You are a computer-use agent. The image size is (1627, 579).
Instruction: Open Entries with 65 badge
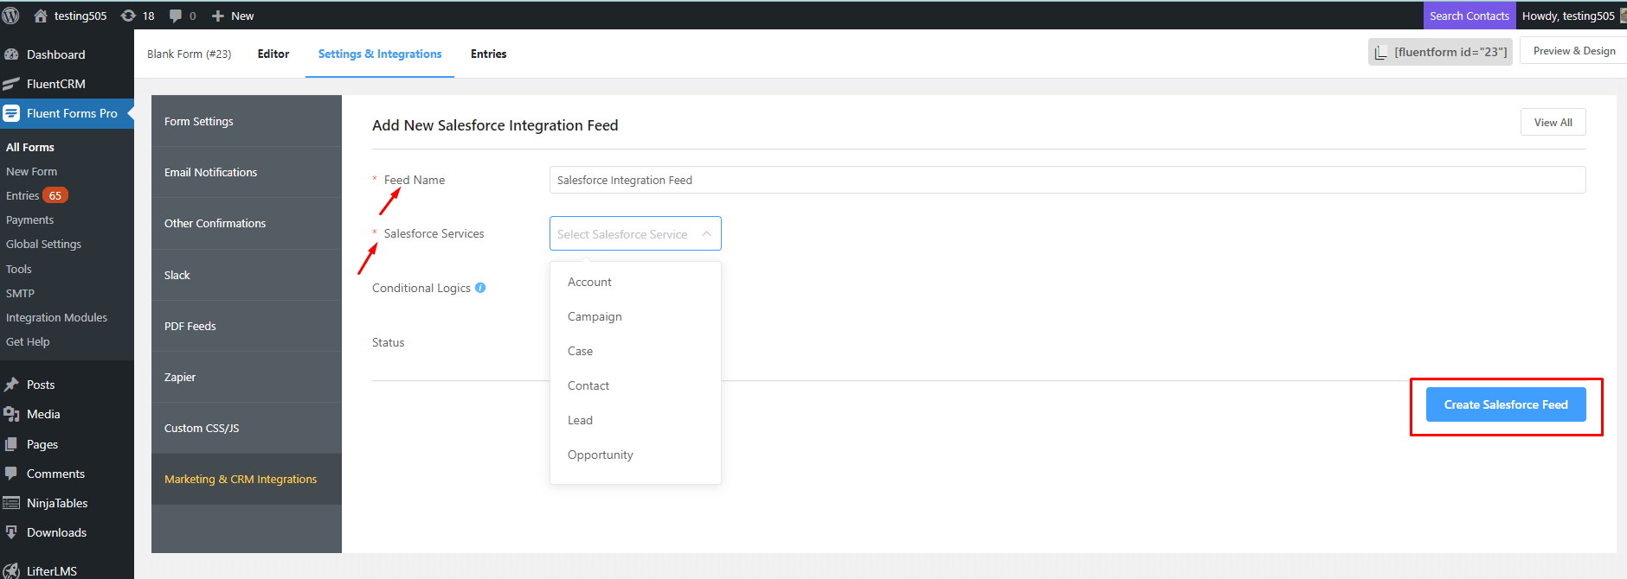click(37, 195)
